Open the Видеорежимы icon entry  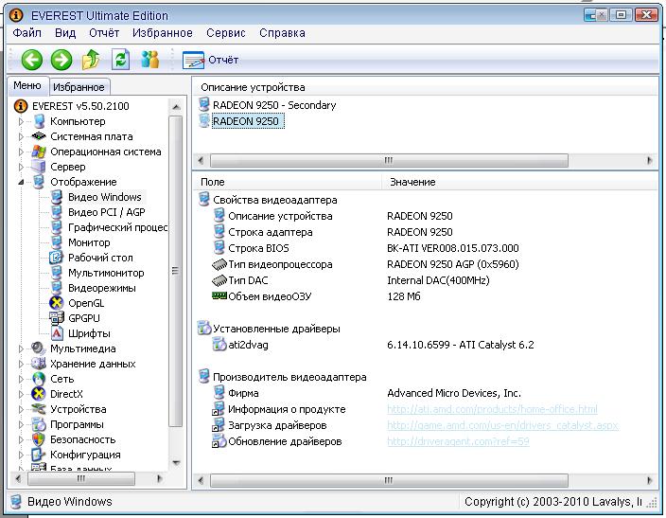tap(57, 288)
